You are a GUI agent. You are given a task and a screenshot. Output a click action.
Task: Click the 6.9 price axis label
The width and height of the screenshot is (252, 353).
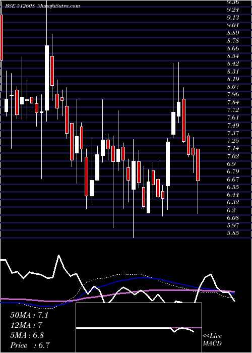click(231, 164)
